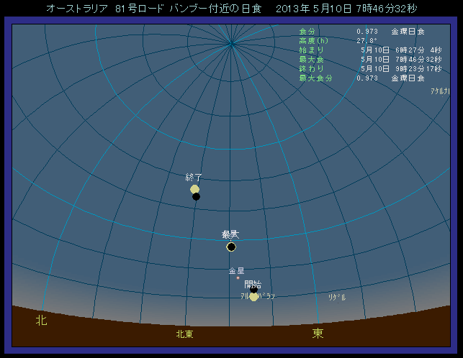Select the annular eclipse ring at maximum

click(x=231, y=247)
